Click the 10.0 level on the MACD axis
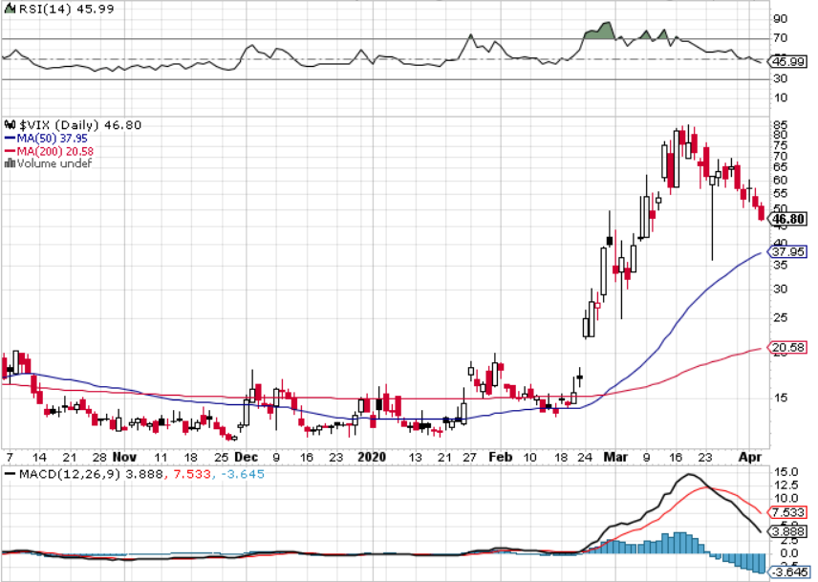Image resolution: width=818 pixels, height=582 pixels. point(787,498)
